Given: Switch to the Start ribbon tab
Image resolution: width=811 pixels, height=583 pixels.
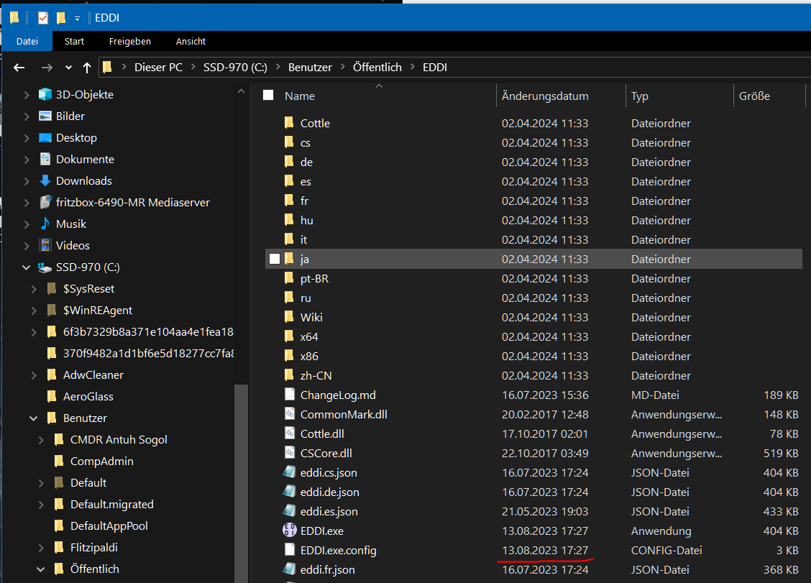Looking at the screenshot, I should pyautogui.click(x=74, y=42).
